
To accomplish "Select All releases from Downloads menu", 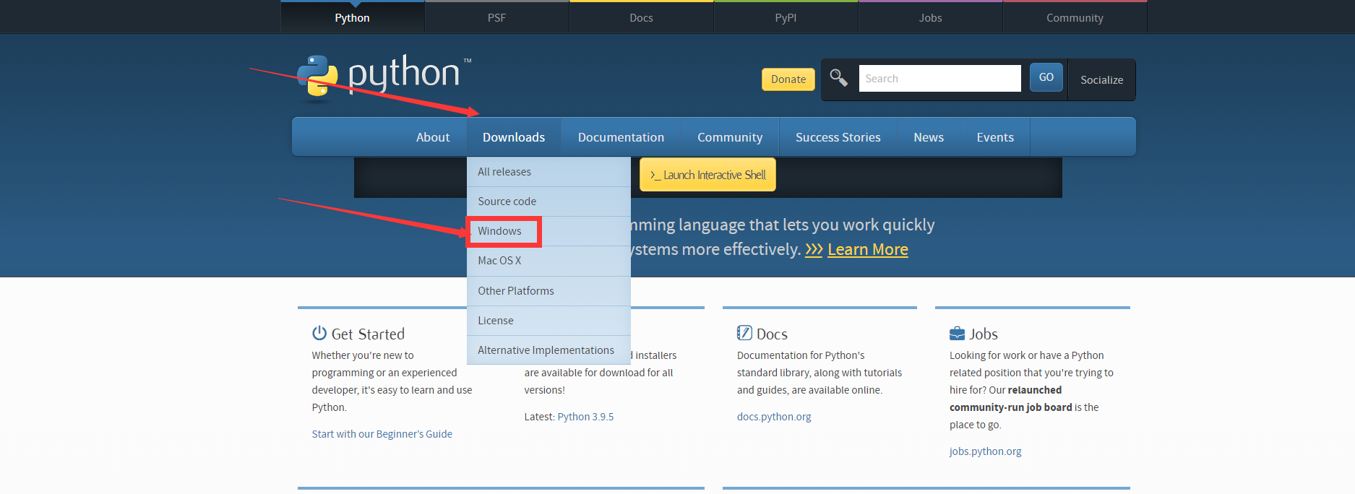I will point(549,172).
